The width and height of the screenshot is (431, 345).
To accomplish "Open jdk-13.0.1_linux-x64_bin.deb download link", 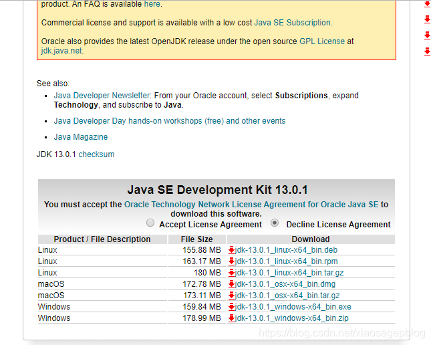I will [286, 250].
